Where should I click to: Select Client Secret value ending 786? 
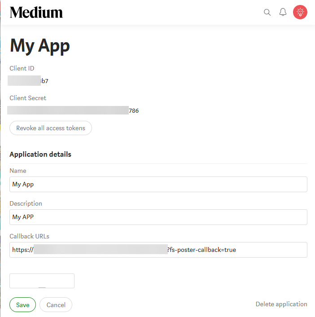(x=73, y=110)
